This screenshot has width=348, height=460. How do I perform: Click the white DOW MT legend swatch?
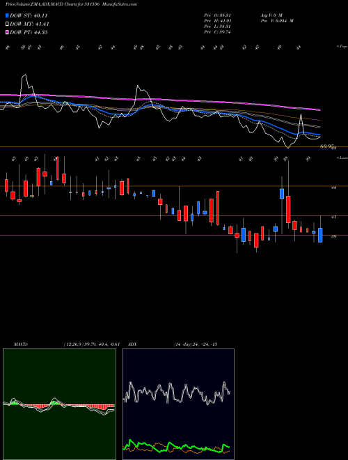pyautogui.click(x=7, y=24)
